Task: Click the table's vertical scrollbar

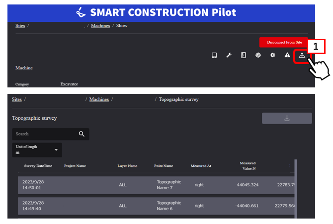Action: 295,189
